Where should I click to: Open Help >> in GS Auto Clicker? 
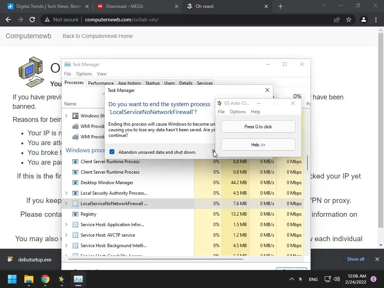coord(258,145)
